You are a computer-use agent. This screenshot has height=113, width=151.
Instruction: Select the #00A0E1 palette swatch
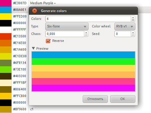pos(6,10)
